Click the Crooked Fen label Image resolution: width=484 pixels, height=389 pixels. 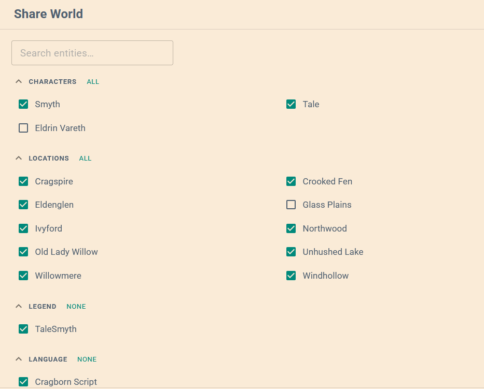tap(327, 181)
